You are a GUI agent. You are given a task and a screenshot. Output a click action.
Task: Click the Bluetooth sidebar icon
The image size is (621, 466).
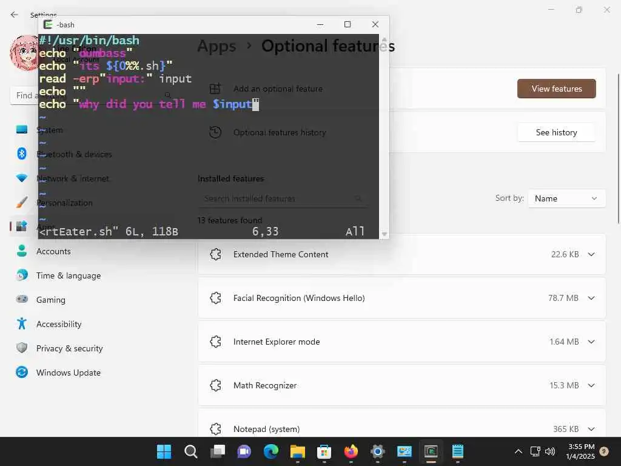tap(22, 154)
